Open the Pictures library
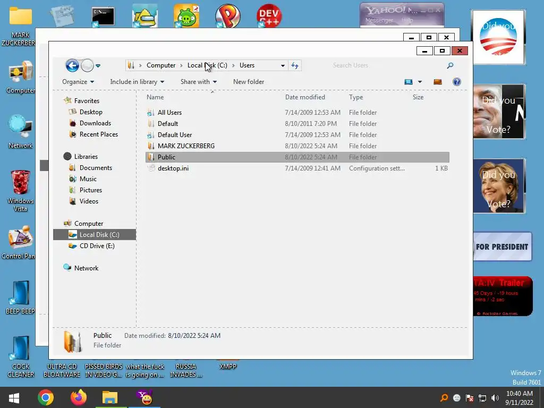Image resolution: width=544 pixels, height=408 pixels. [x=90, y=190]
